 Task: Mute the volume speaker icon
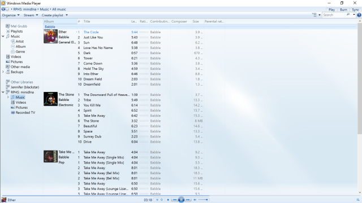coord(195,200)
